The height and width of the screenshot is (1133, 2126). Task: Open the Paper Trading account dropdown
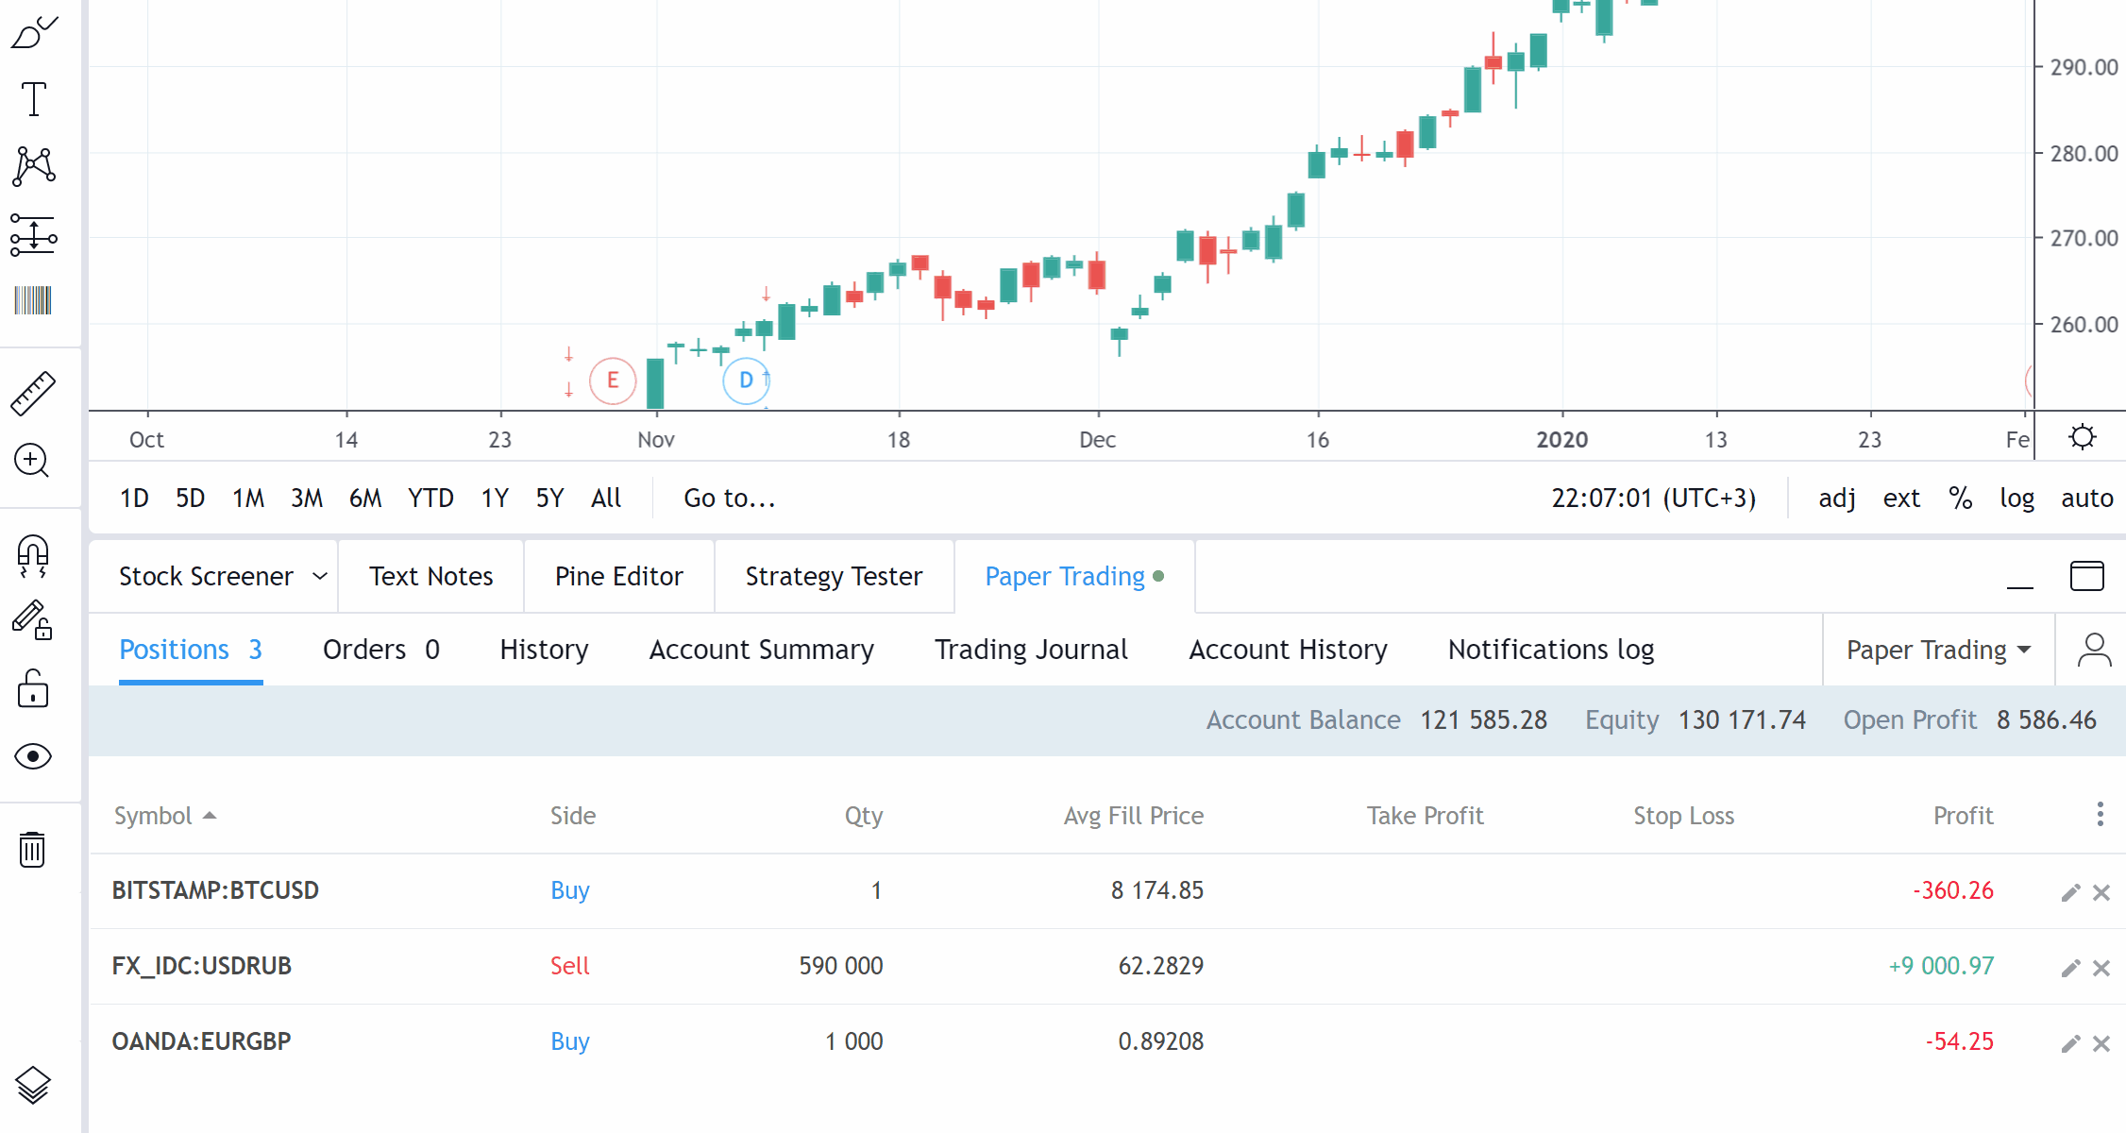1938,650
